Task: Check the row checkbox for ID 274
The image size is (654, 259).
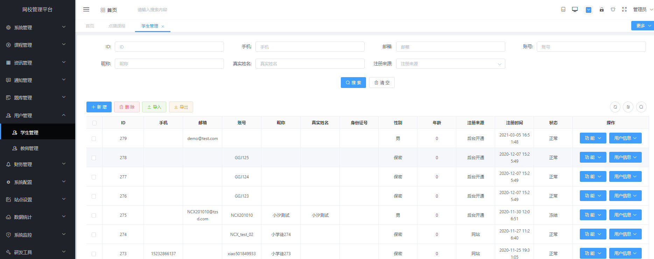Action: pyautogui.click(x=94, y=235)
